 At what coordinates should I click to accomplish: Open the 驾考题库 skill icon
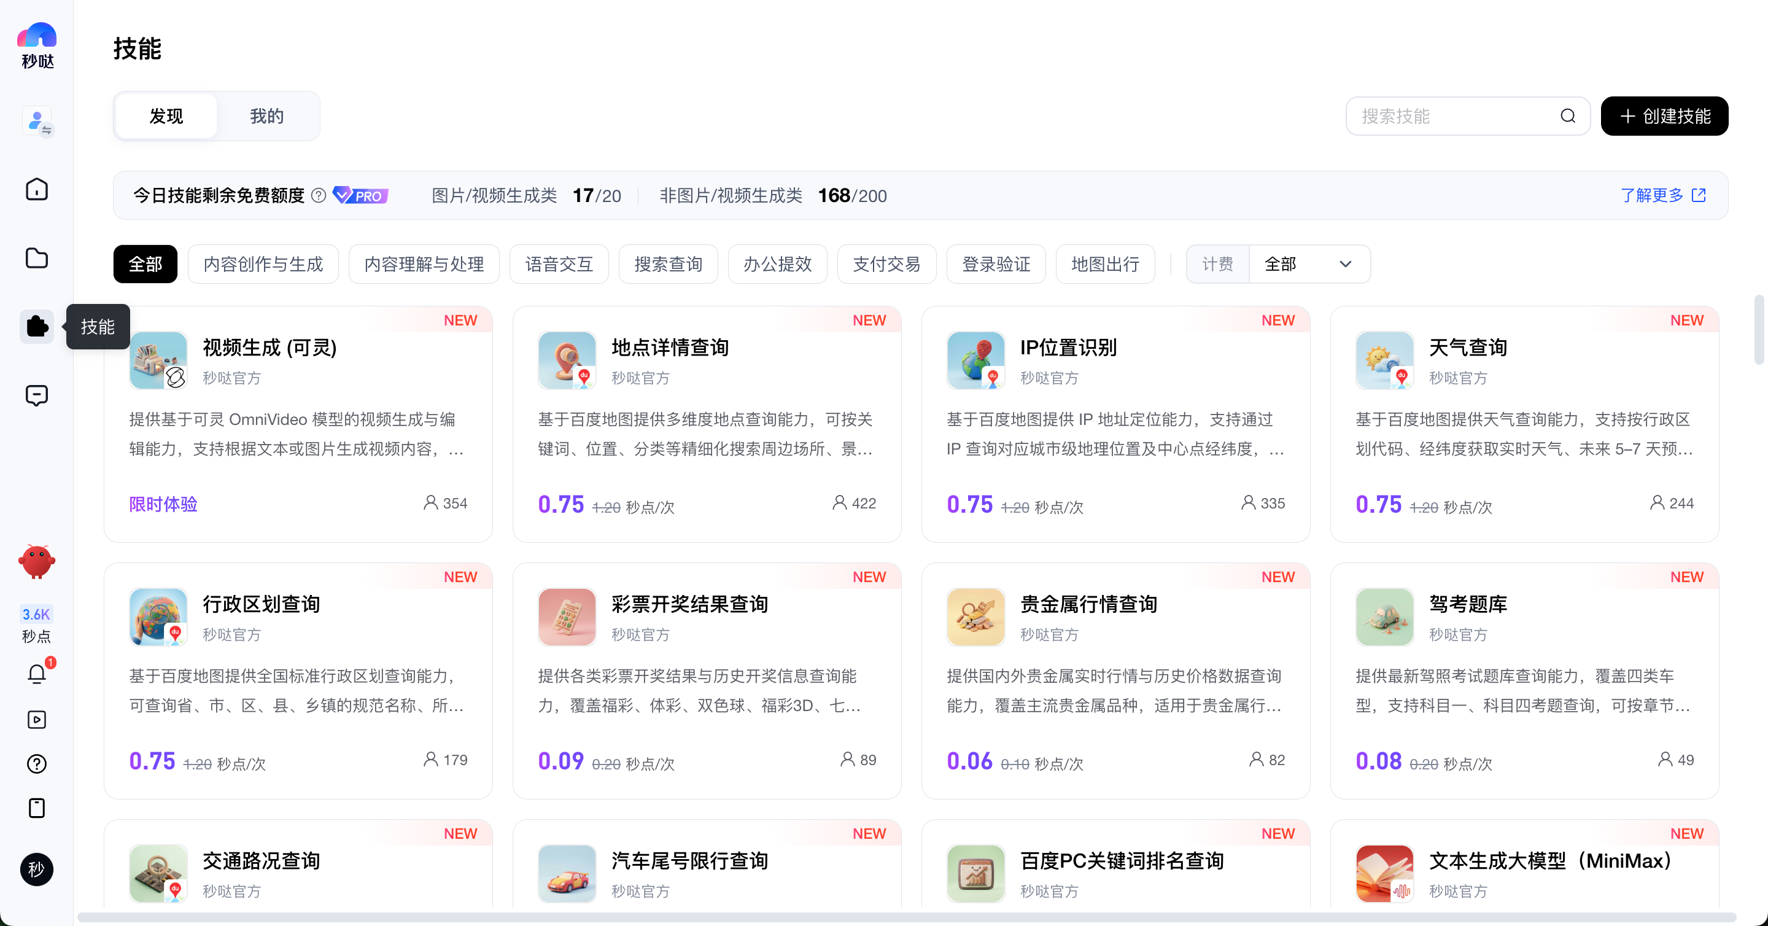[1385, 617]
